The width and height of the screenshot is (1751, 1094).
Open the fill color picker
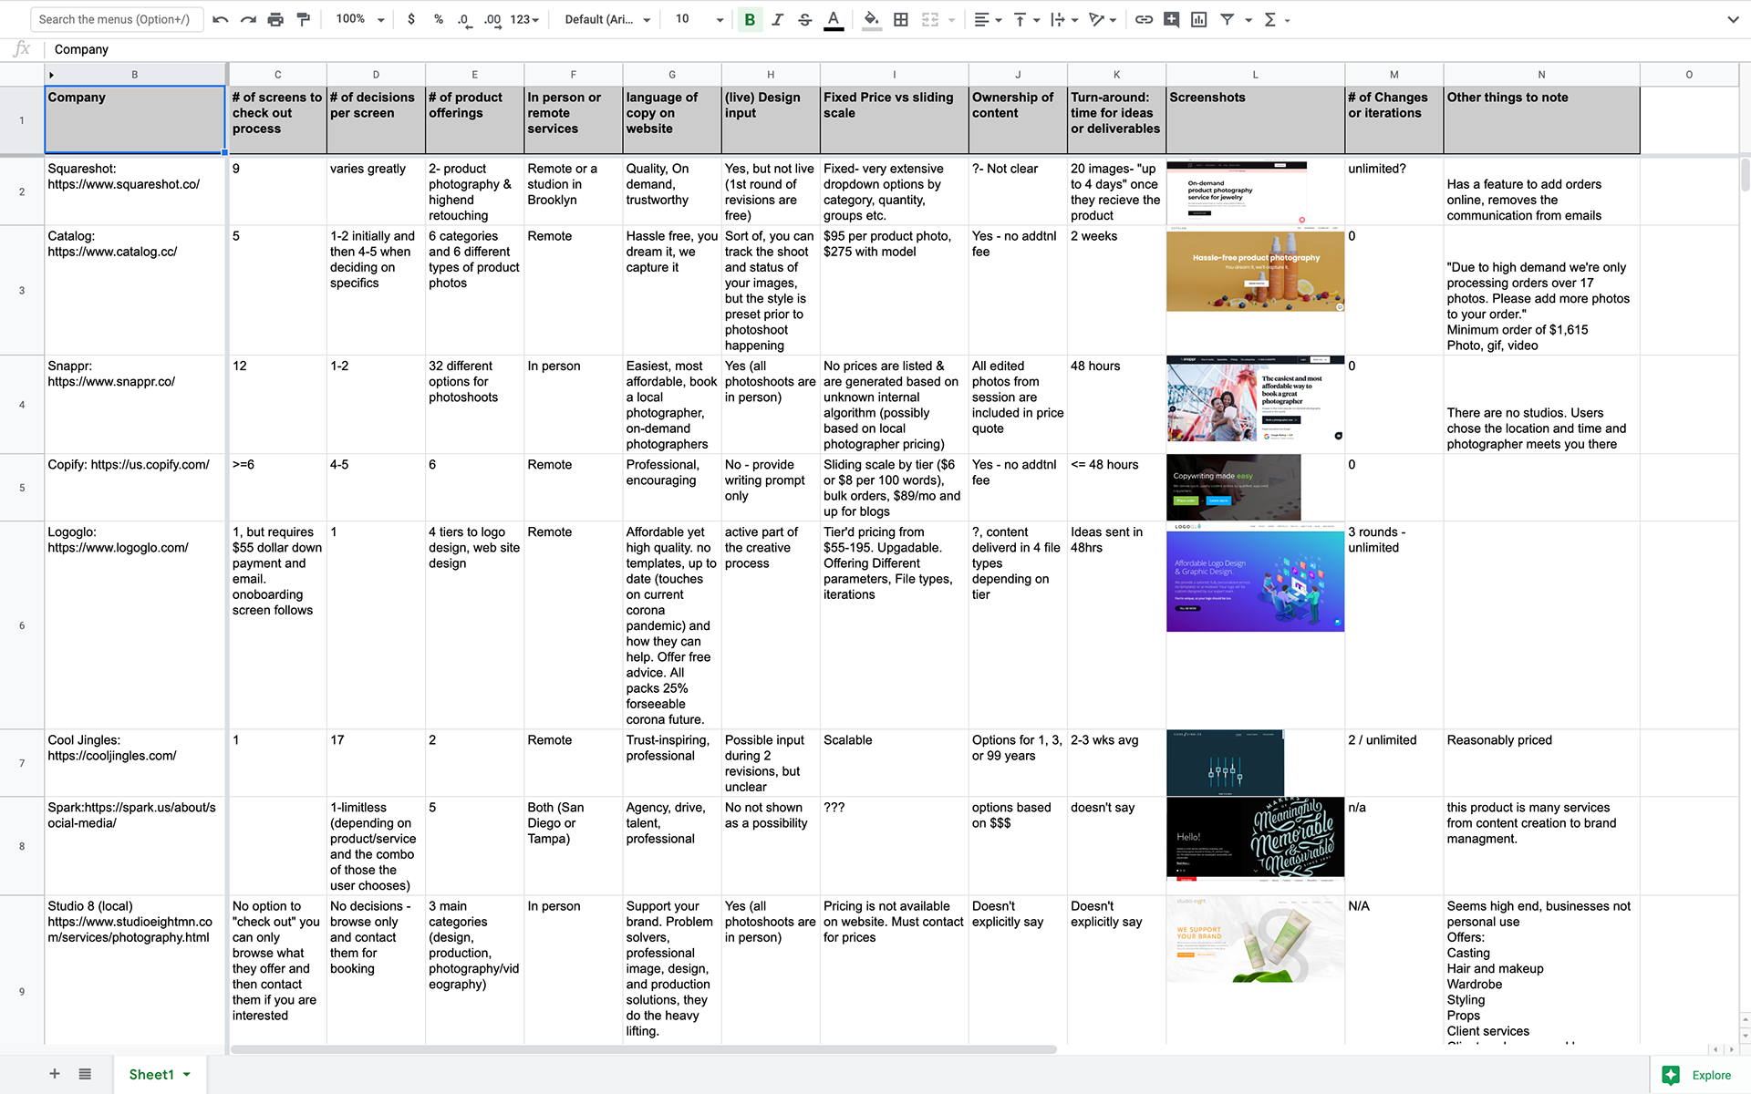click(871, 19)
